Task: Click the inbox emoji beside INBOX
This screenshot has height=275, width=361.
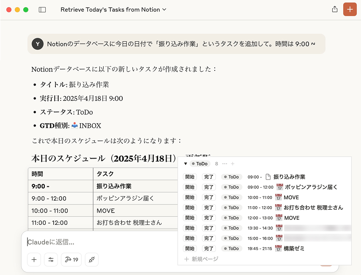Action: click(x=74, y=125)
